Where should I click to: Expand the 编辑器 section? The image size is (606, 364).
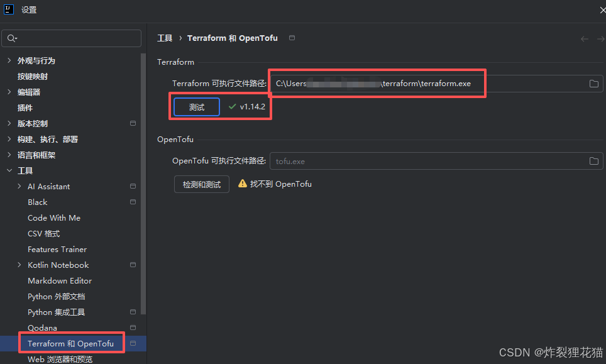(x=9, y=92)
